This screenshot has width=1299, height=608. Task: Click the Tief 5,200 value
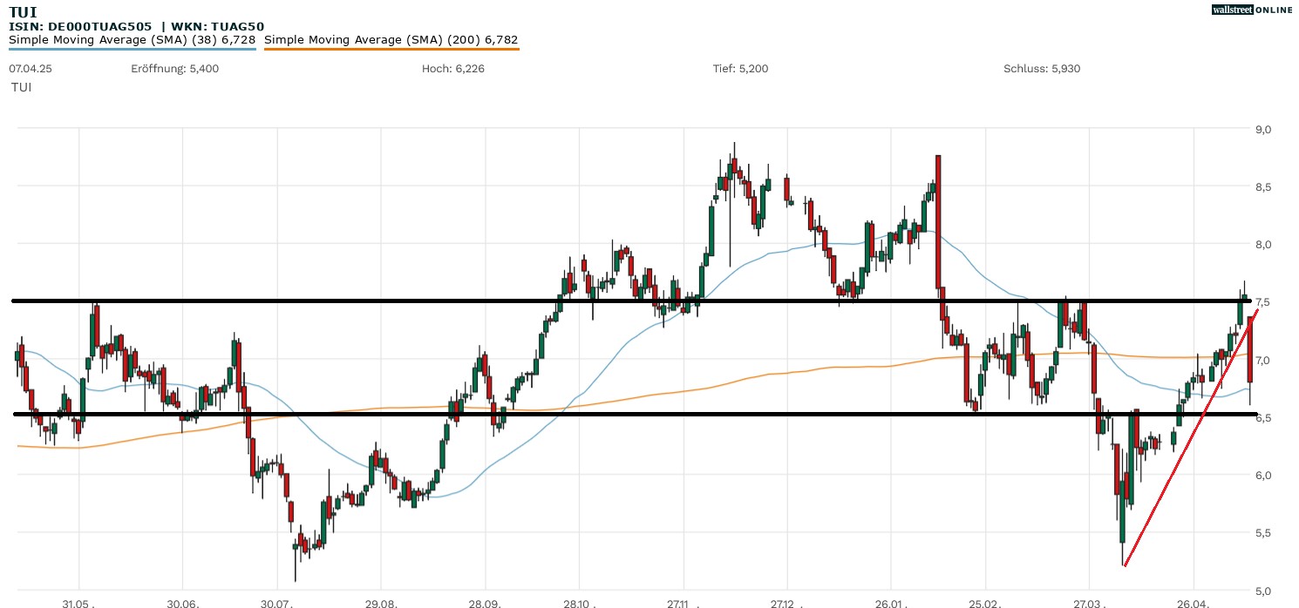click(740, 68)
